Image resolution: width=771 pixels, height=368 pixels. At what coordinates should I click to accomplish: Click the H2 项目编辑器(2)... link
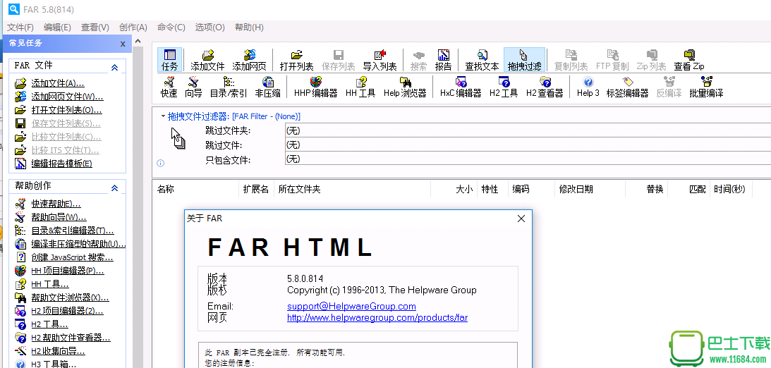pyautogui.click(x=67, y=310)
